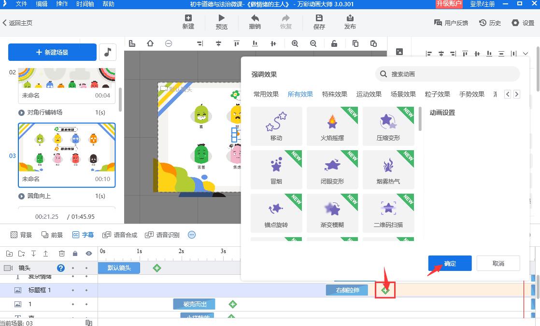
Task: Open 历史 history panel
Action: (x=490, y=22)
